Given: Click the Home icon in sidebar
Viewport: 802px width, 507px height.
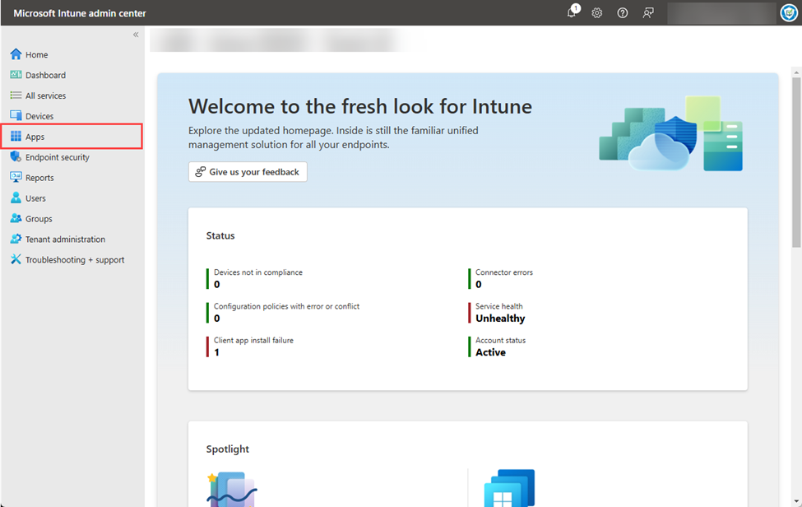Looking at the screenshot, I should [x=16, y=54].
